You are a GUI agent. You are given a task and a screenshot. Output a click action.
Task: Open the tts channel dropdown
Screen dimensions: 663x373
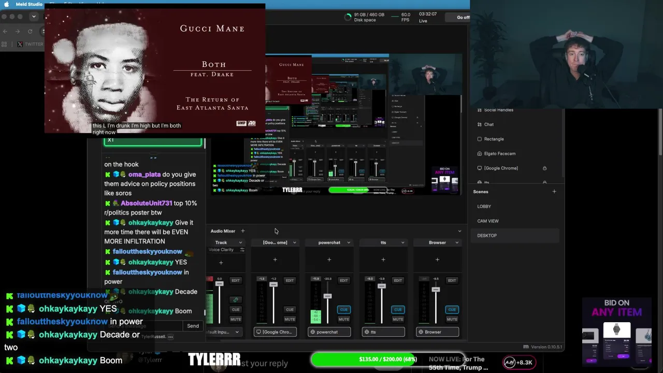402,242
